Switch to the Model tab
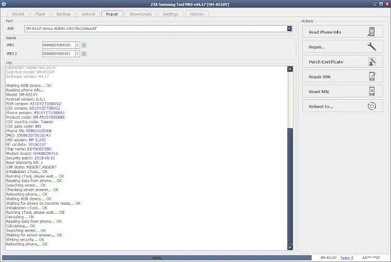 pos(18,14)
